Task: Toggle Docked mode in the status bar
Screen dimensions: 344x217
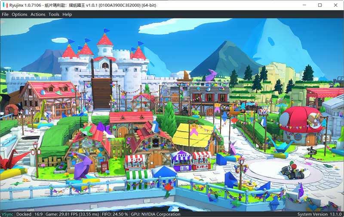Action: 24,214
